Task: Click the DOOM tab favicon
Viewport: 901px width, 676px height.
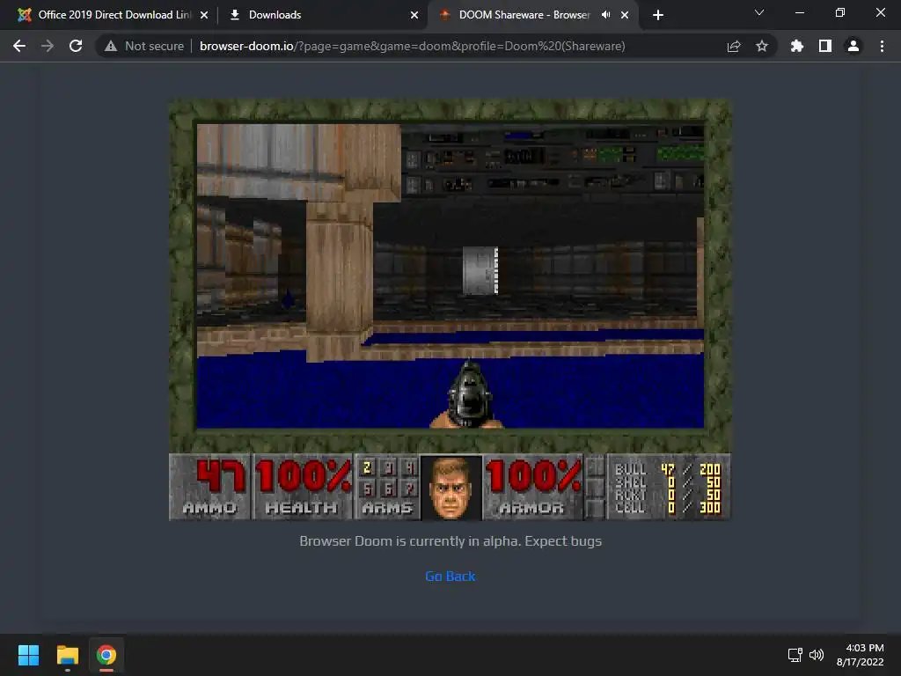Action: click(x=444, y=15)
